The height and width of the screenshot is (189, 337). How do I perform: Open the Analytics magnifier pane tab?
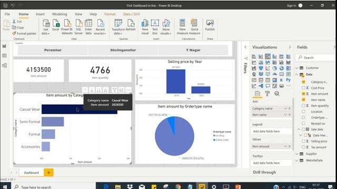pos(277,93)
